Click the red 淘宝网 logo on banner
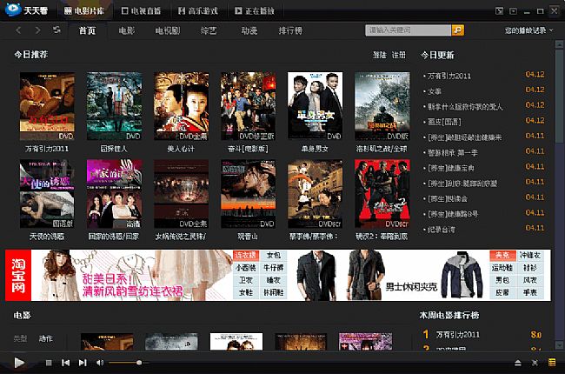Screen dimensions: 565x374 [x=18, y=275]
